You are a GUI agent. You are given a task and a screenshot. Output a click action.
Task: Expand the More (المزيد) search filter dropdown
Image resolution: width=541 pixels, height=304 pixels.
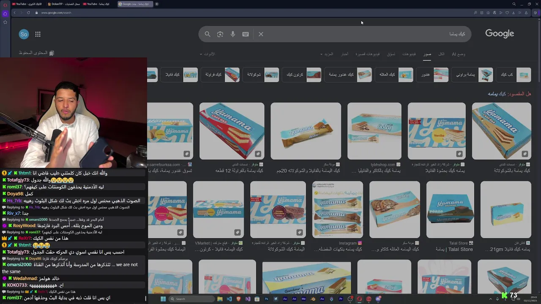327,54
